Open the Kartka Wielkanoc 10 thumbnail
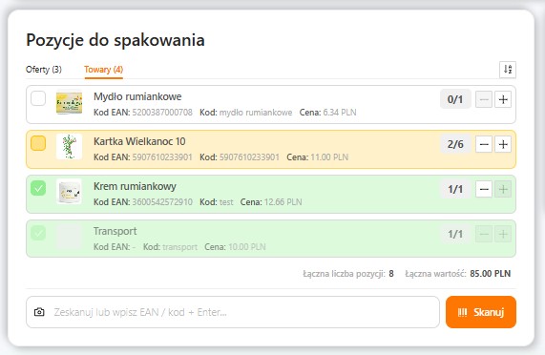Image resolution: width=545 pixels, height=355 pixels. pos(69,147)
